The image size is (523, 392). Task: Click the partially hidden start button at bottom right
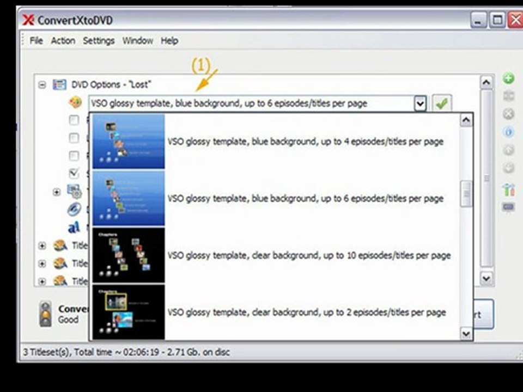pos(484,314)
